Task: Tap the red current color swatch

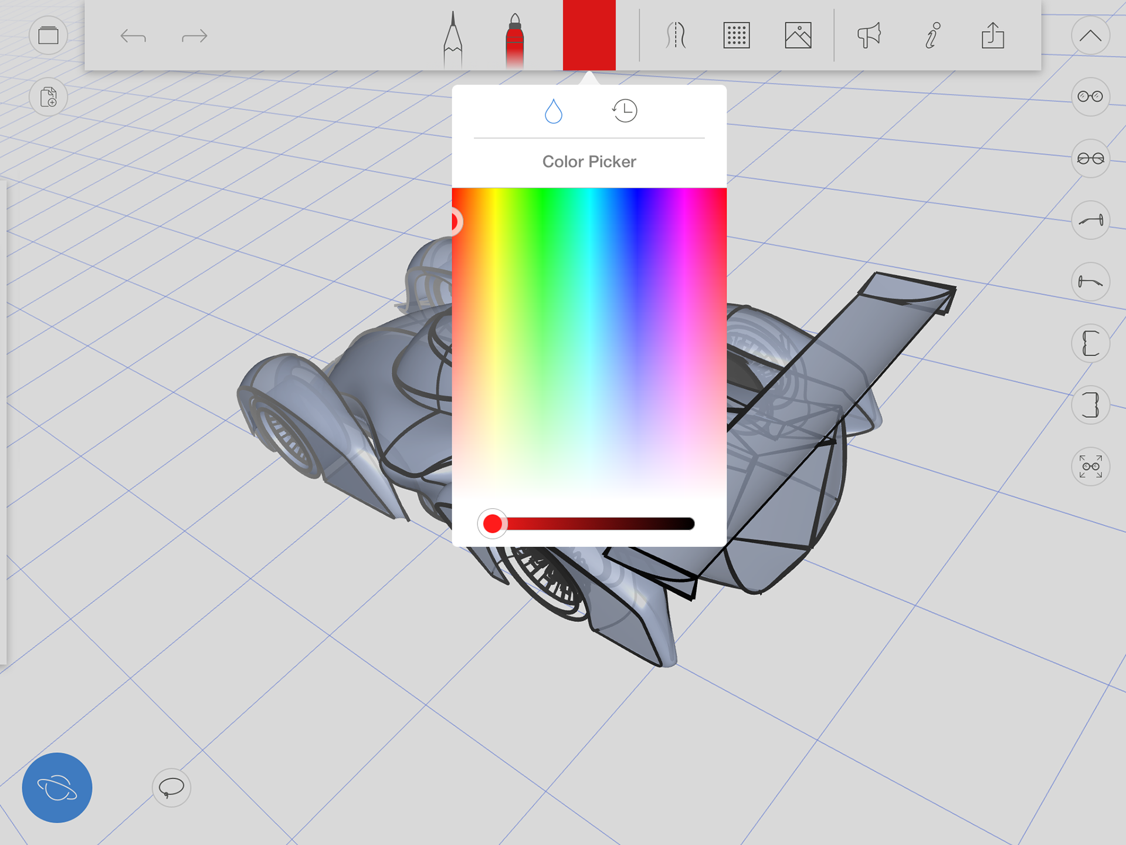Action: (x=589, y=35)
